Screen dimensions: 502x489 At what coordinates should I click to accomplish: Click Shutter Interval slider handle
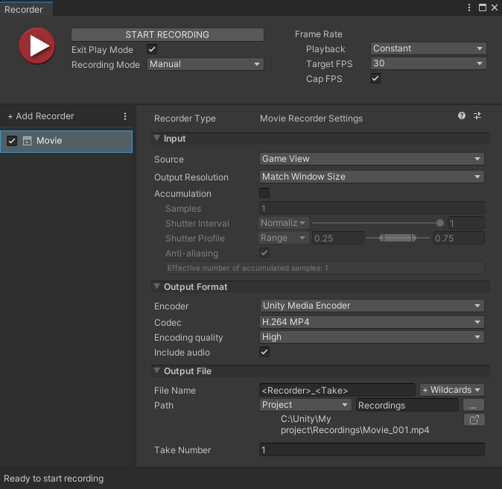click(440, 223)
